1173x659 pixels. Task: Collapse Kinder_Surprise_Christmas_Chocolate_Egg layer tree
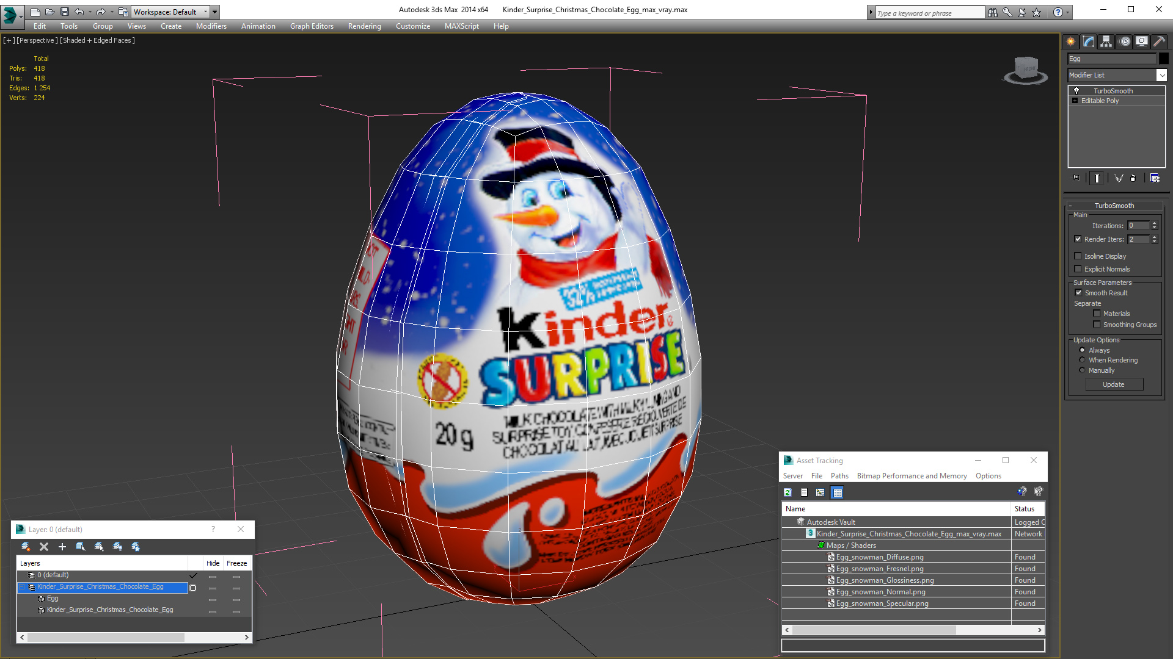point(23,587)
